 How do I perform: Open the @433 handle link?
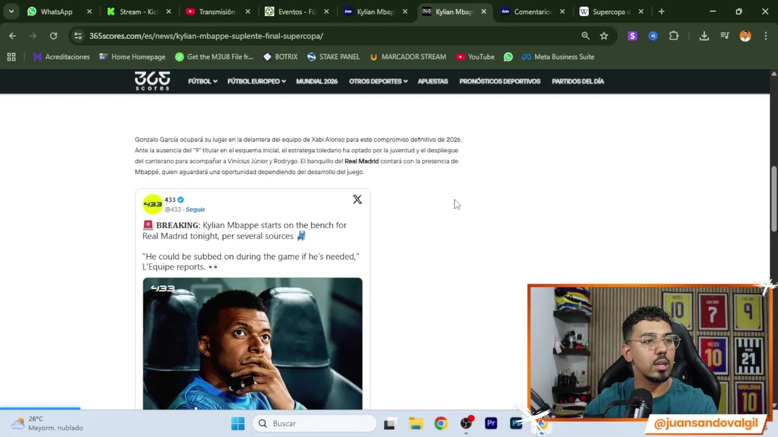[173, 209]
